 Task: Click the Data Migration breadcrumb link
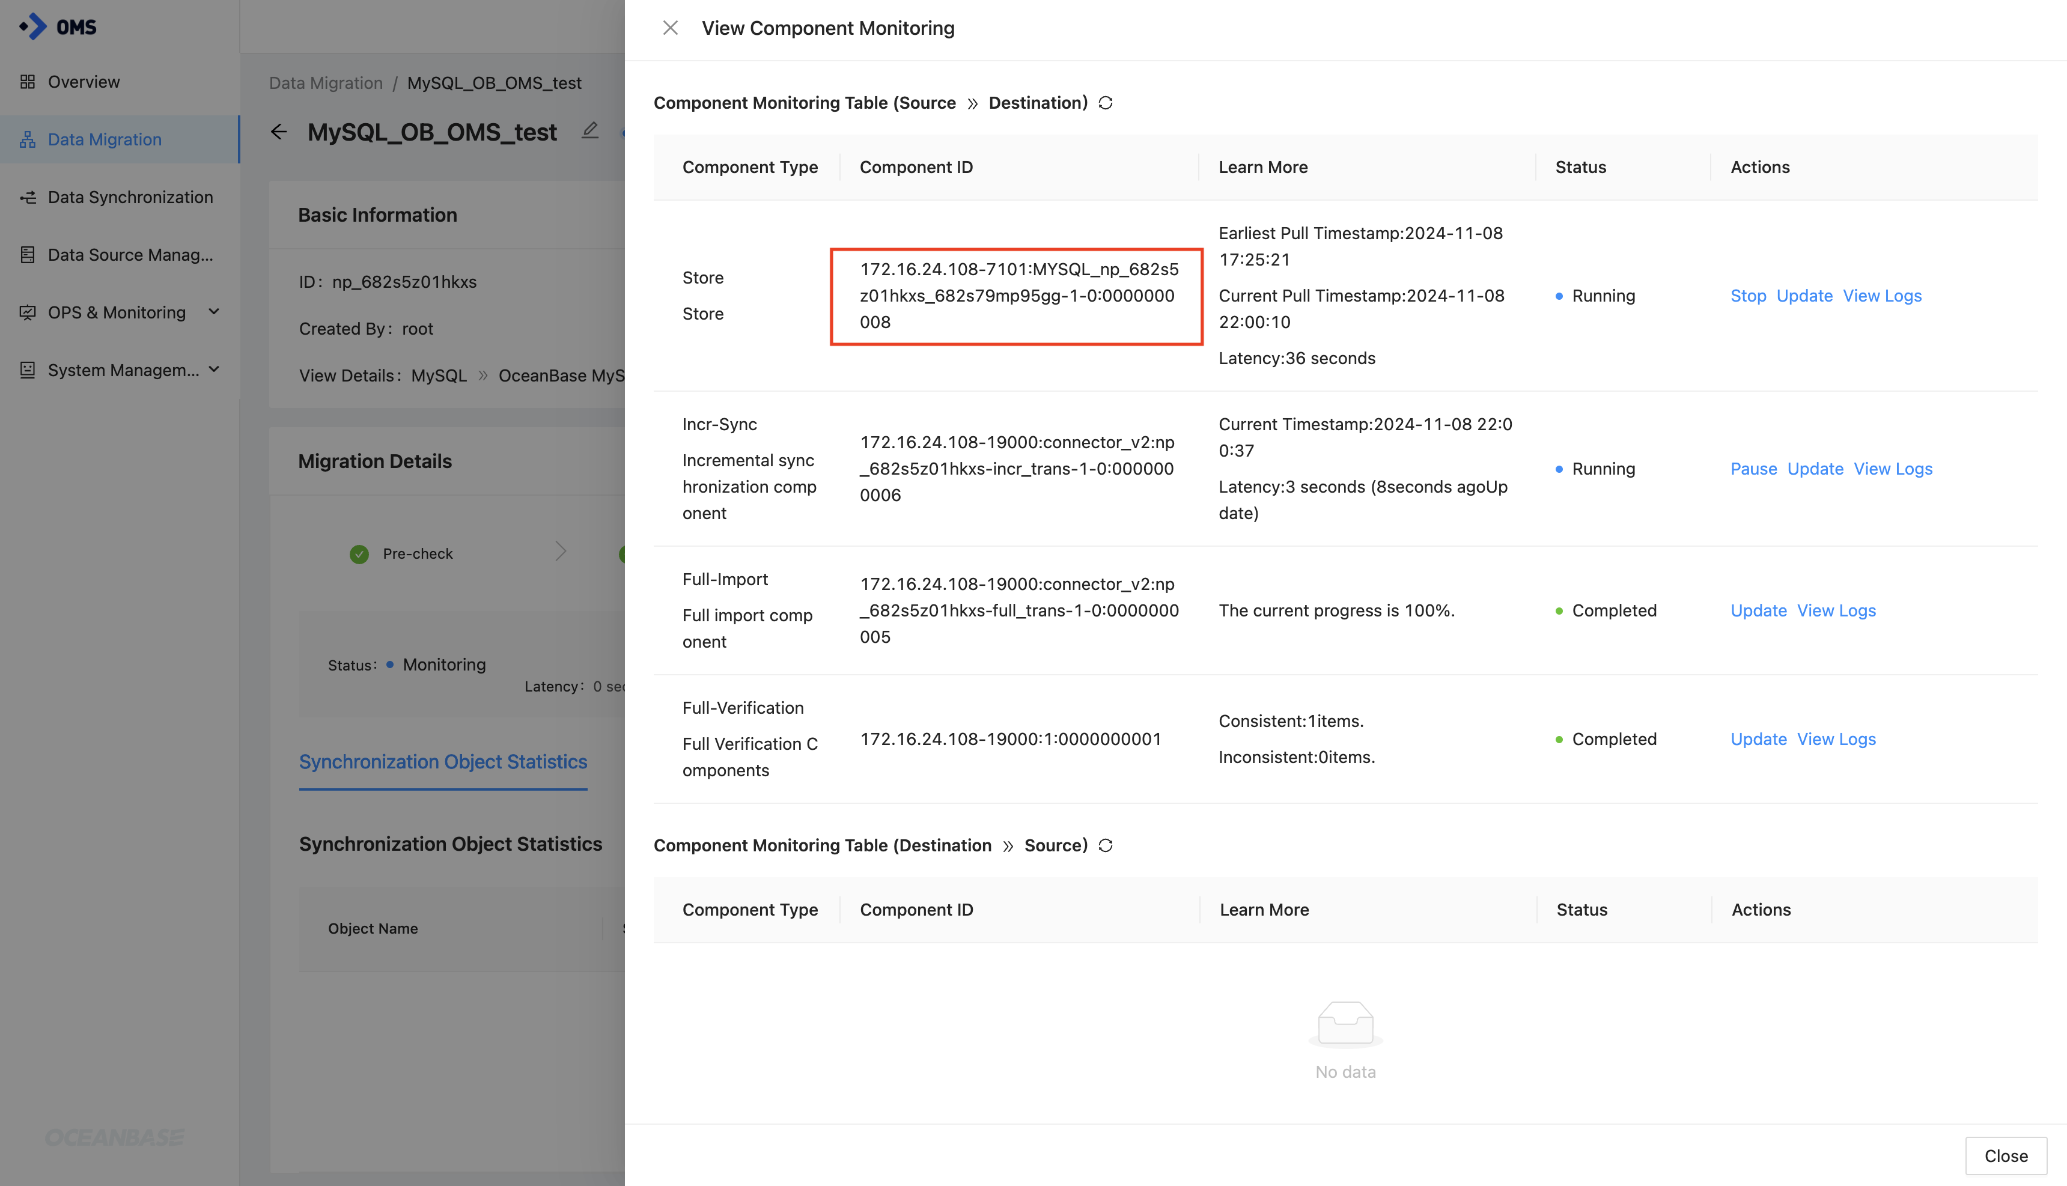[326, 83]
